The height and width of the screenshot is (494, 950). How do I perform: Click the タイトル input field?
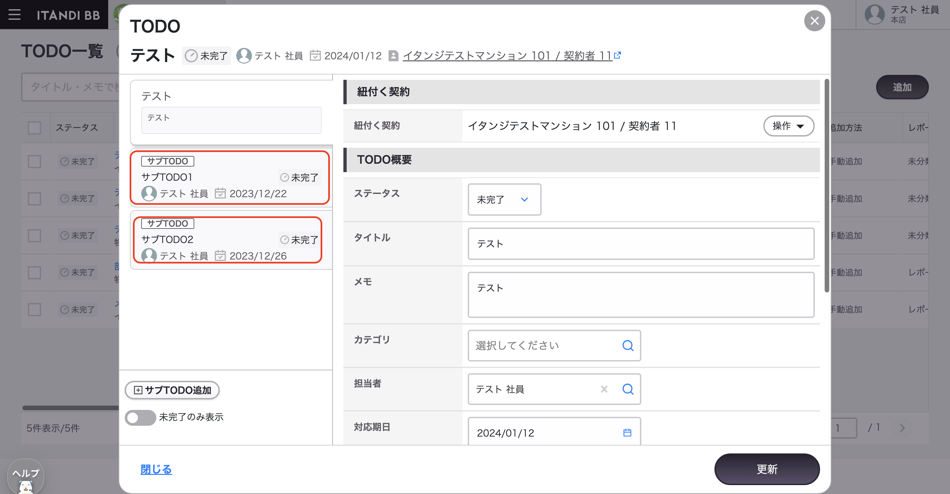(x=641, y=244)
